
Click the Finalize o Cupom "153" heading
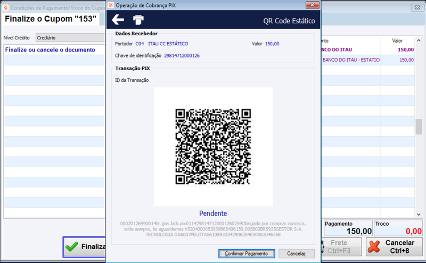51,19
